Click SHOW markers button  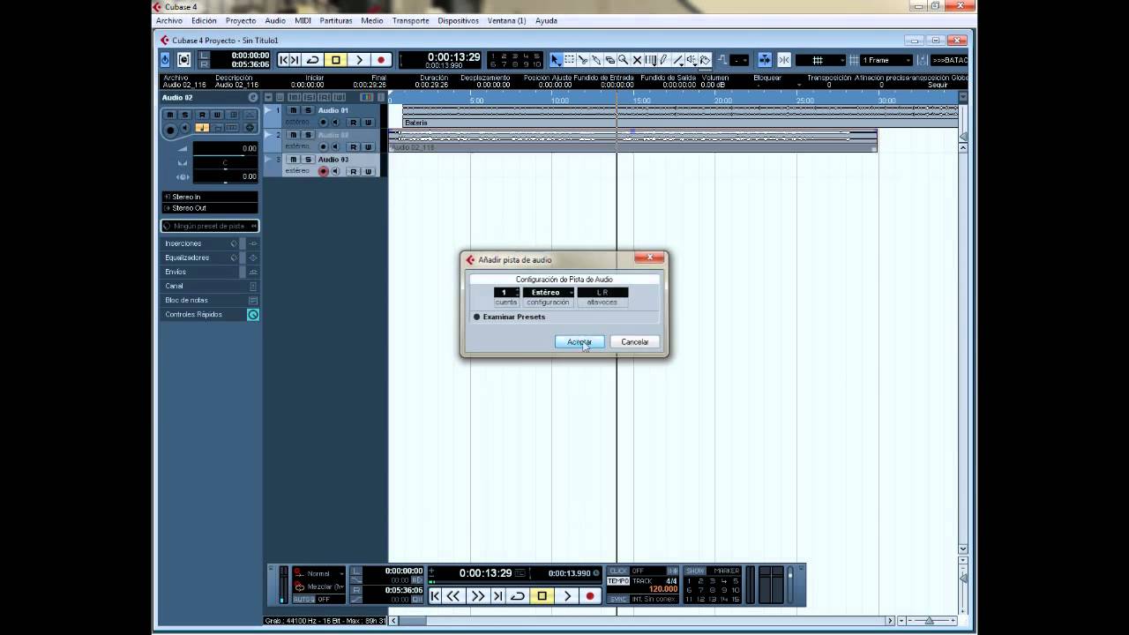695,571
